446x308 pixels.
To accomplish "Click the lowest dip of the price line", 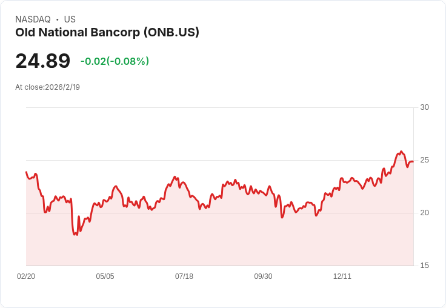I will [75, 235].
